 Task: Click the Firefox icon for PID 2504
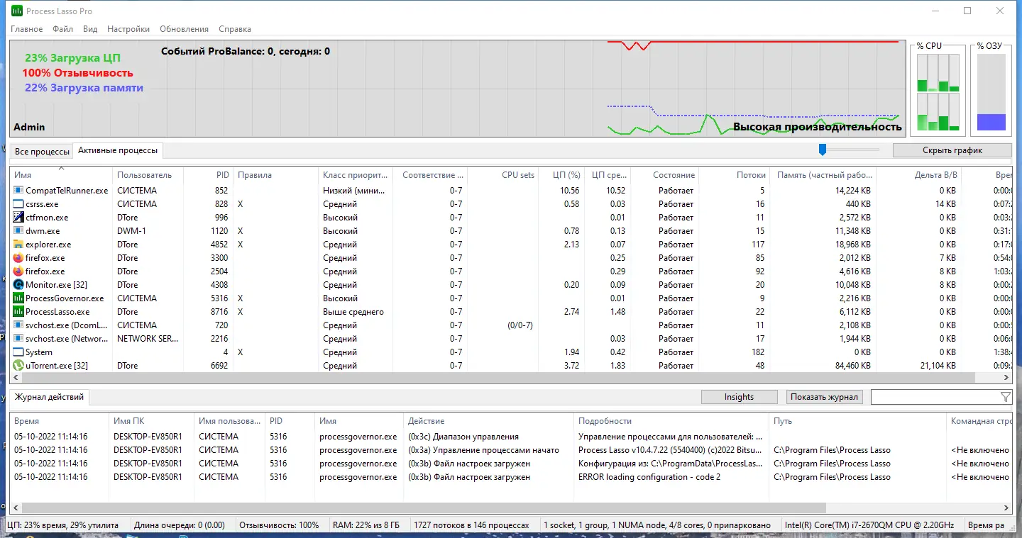coord(18,271)
